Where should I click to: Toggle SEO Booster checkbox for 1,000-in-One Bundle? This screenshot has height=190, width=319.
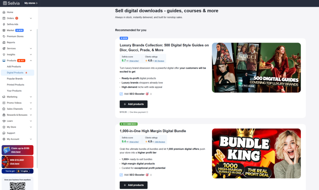(121, 175)
